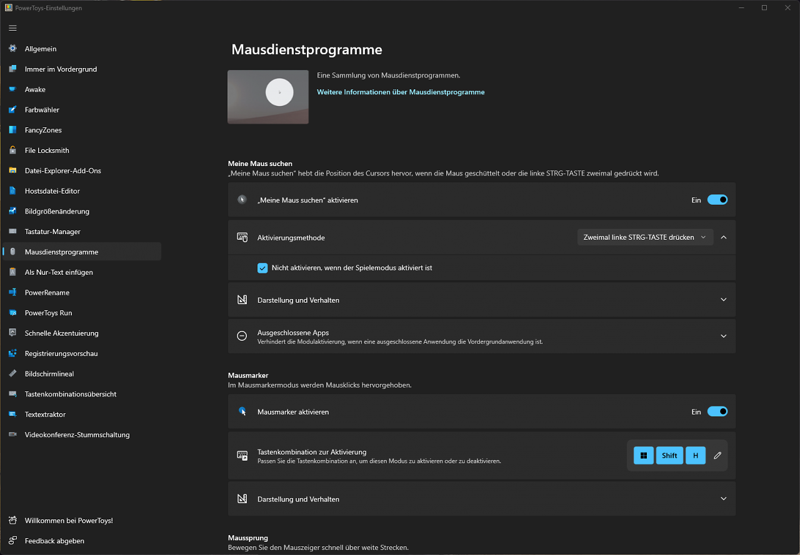Click the File Locksmith padlock icon
The height and width of the screenshot is (555, 800).
click(x=12, y=150)
